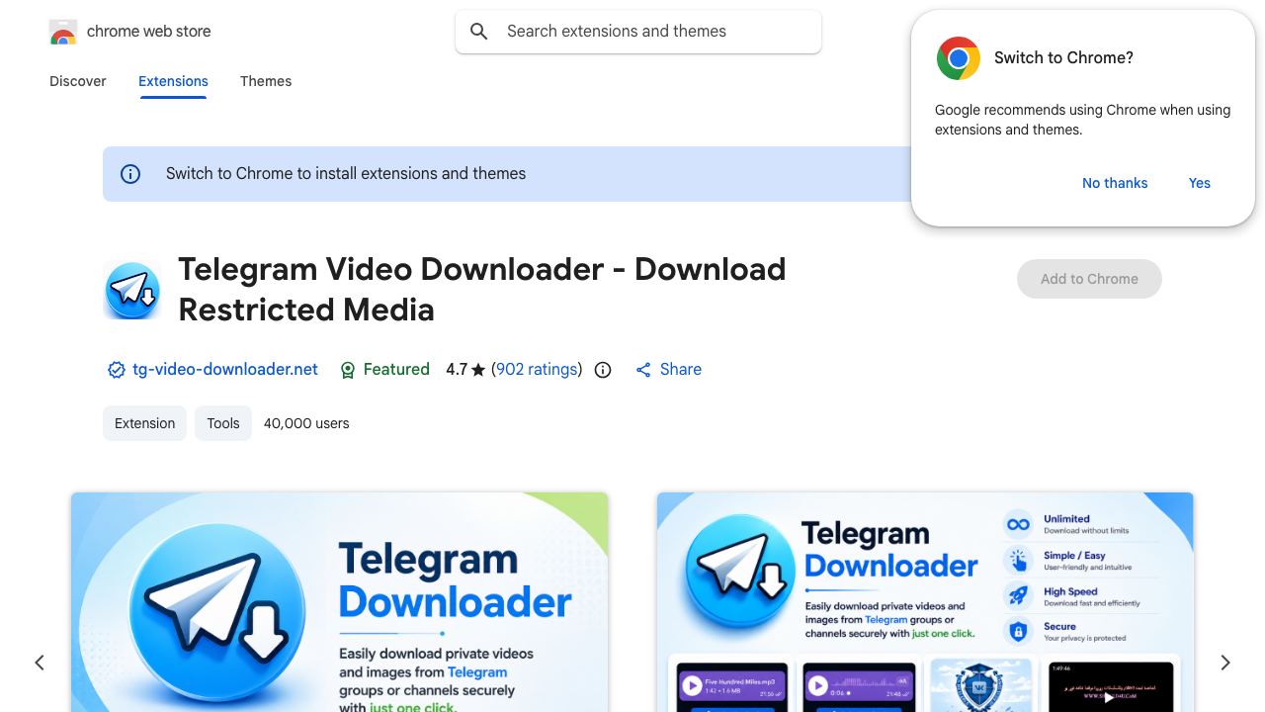This screenshot has width=1265, height=712.
Task: Click the Share link text
Action: tap(681, 370)
